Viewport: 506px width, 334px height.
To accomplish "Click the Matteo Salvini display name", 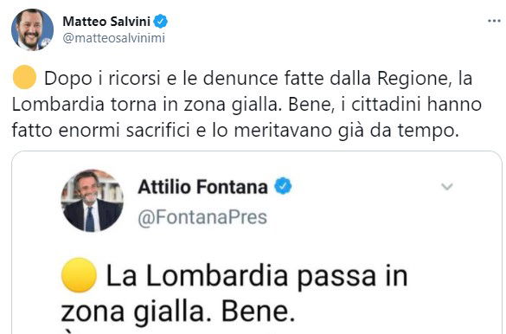I will click(x=106, y=22).
